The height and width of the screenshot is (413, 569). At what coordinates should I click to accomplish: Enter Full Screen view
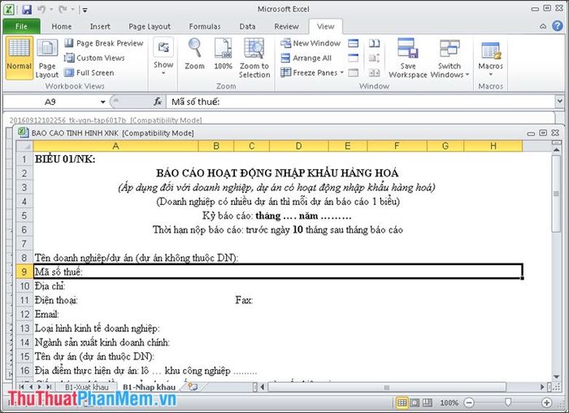[89, 73]
